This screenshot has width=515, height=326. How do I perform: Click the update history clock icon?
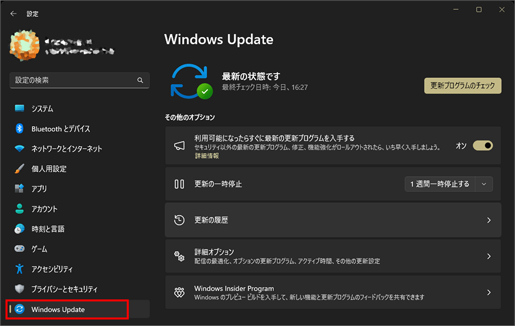(x=179, y=220)
